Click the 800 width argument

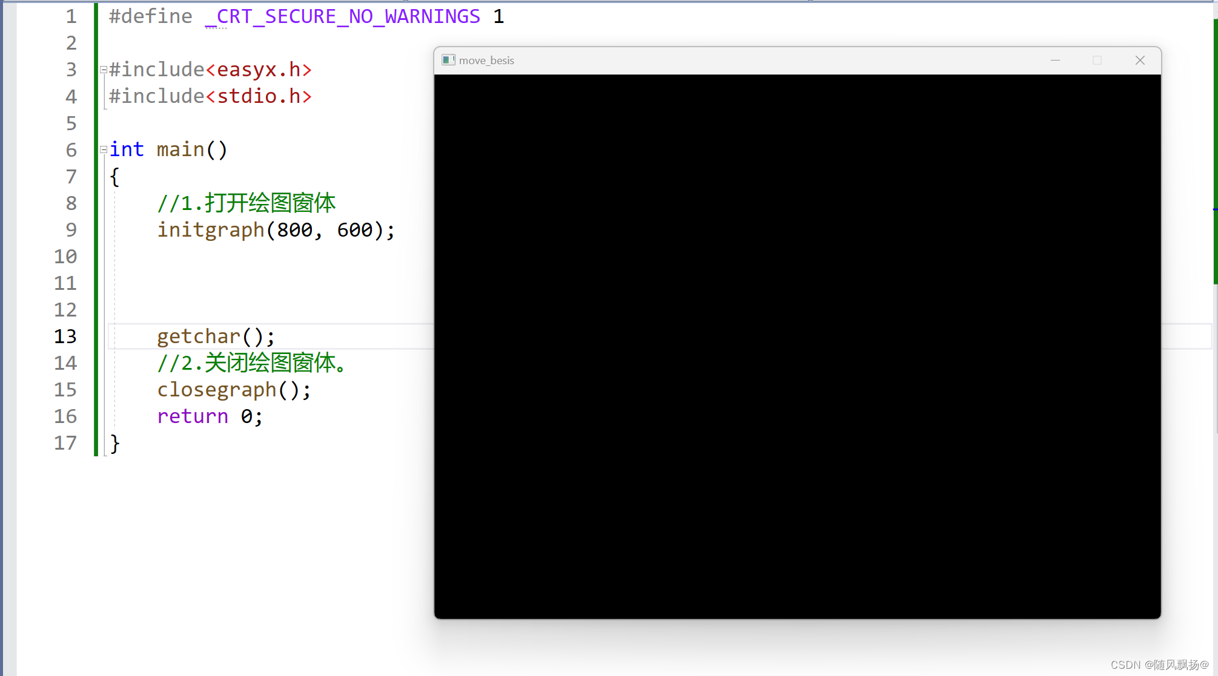pos(294,230)
